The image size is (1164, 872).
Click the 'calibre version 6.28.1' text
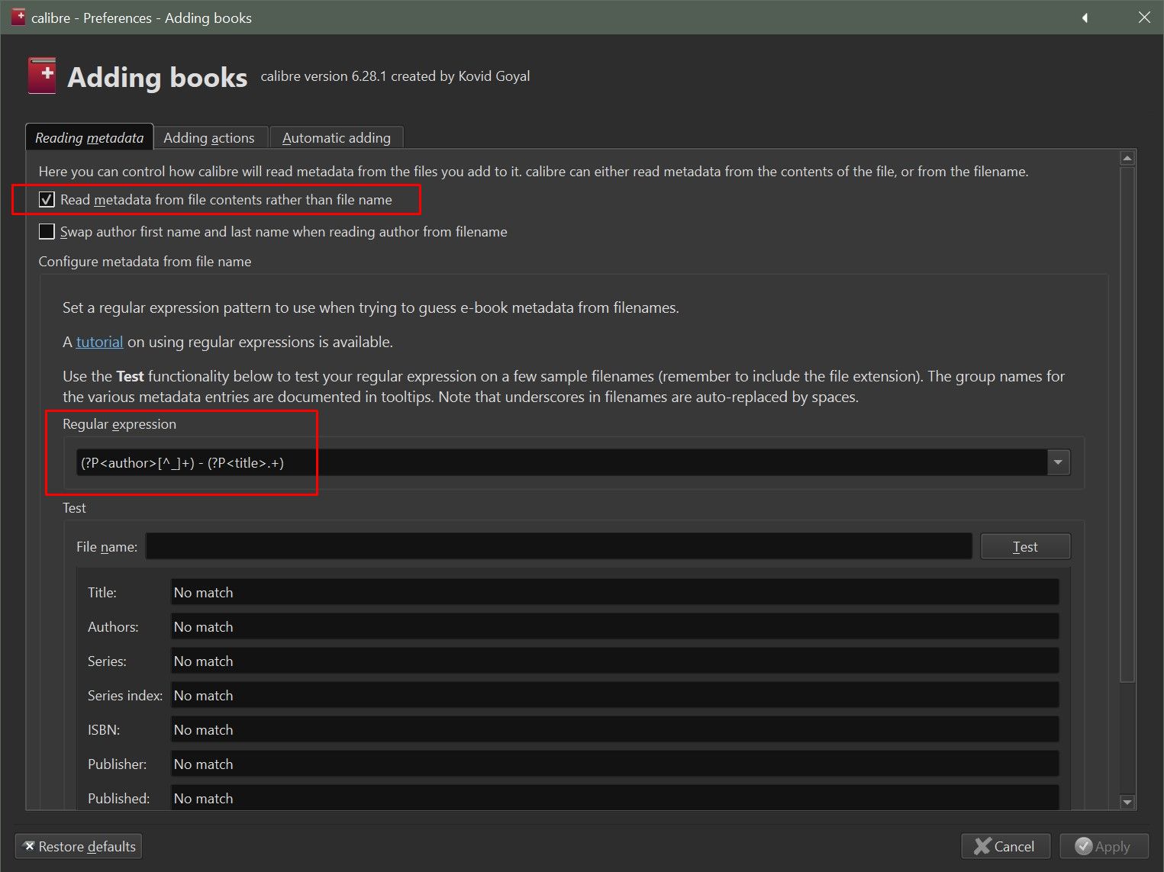click(324, 76)
